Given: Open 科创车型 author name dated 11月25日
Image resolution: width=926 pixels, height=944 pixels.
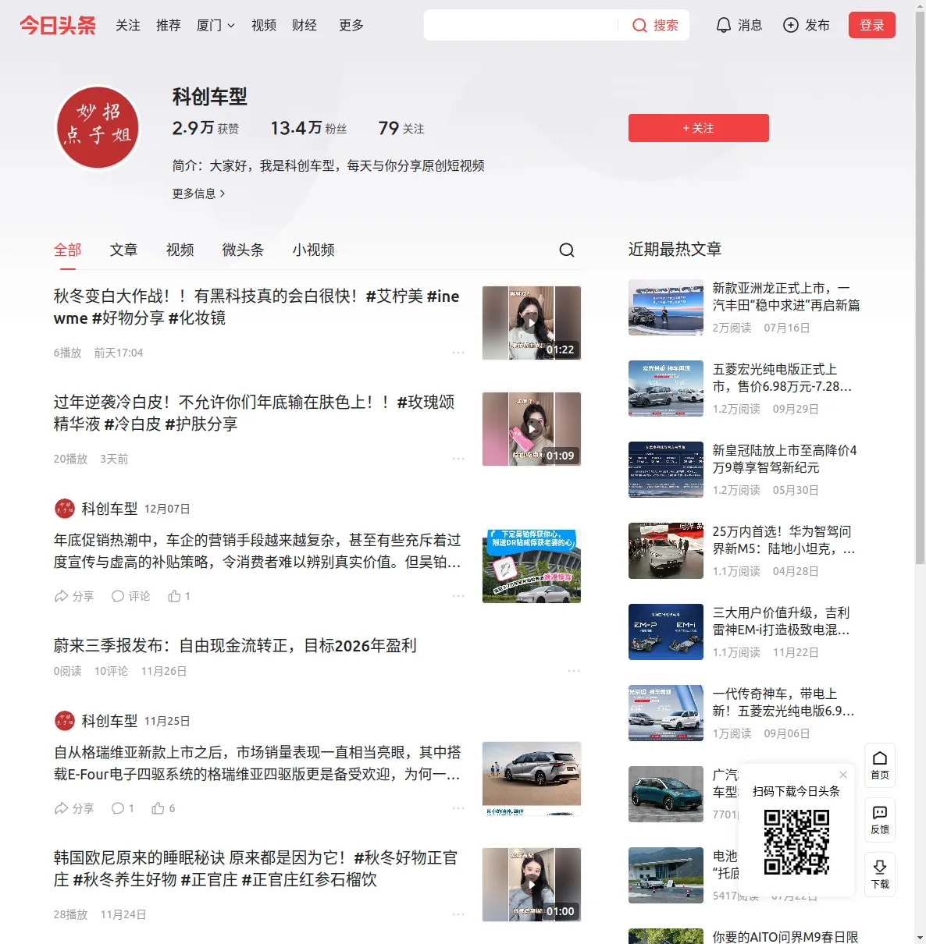Looking at the screenshot, I should 109,721.
